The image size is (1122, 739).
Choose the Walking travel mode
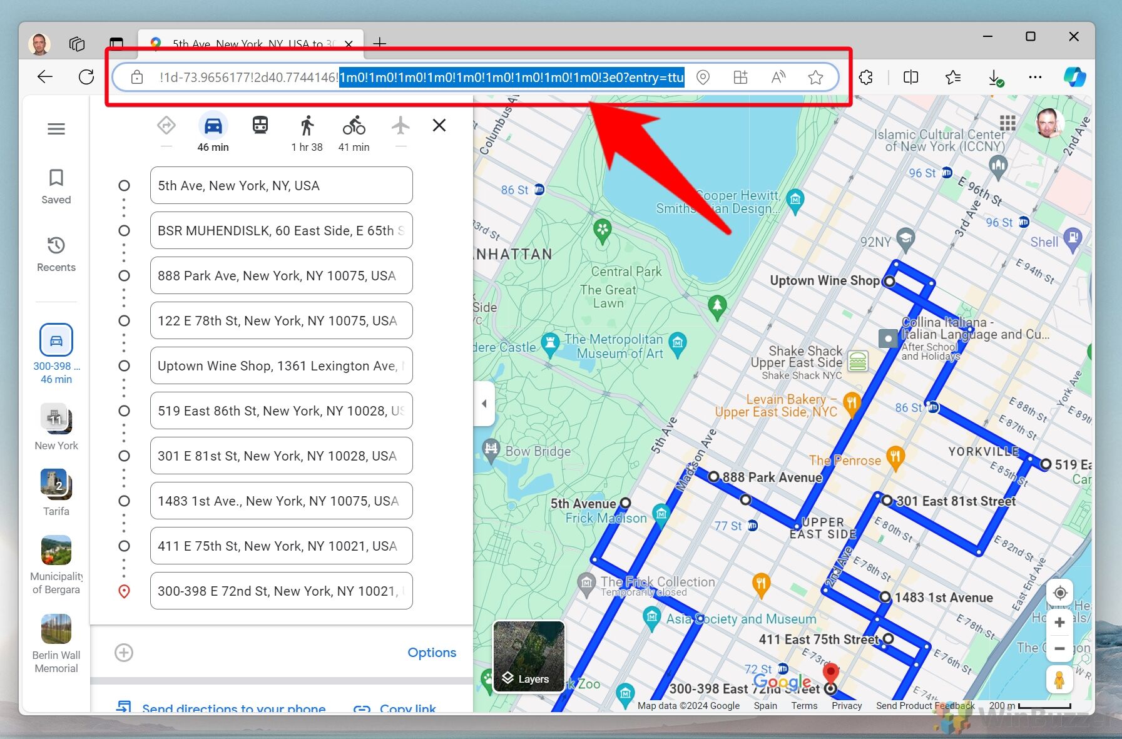click(307, 126)
